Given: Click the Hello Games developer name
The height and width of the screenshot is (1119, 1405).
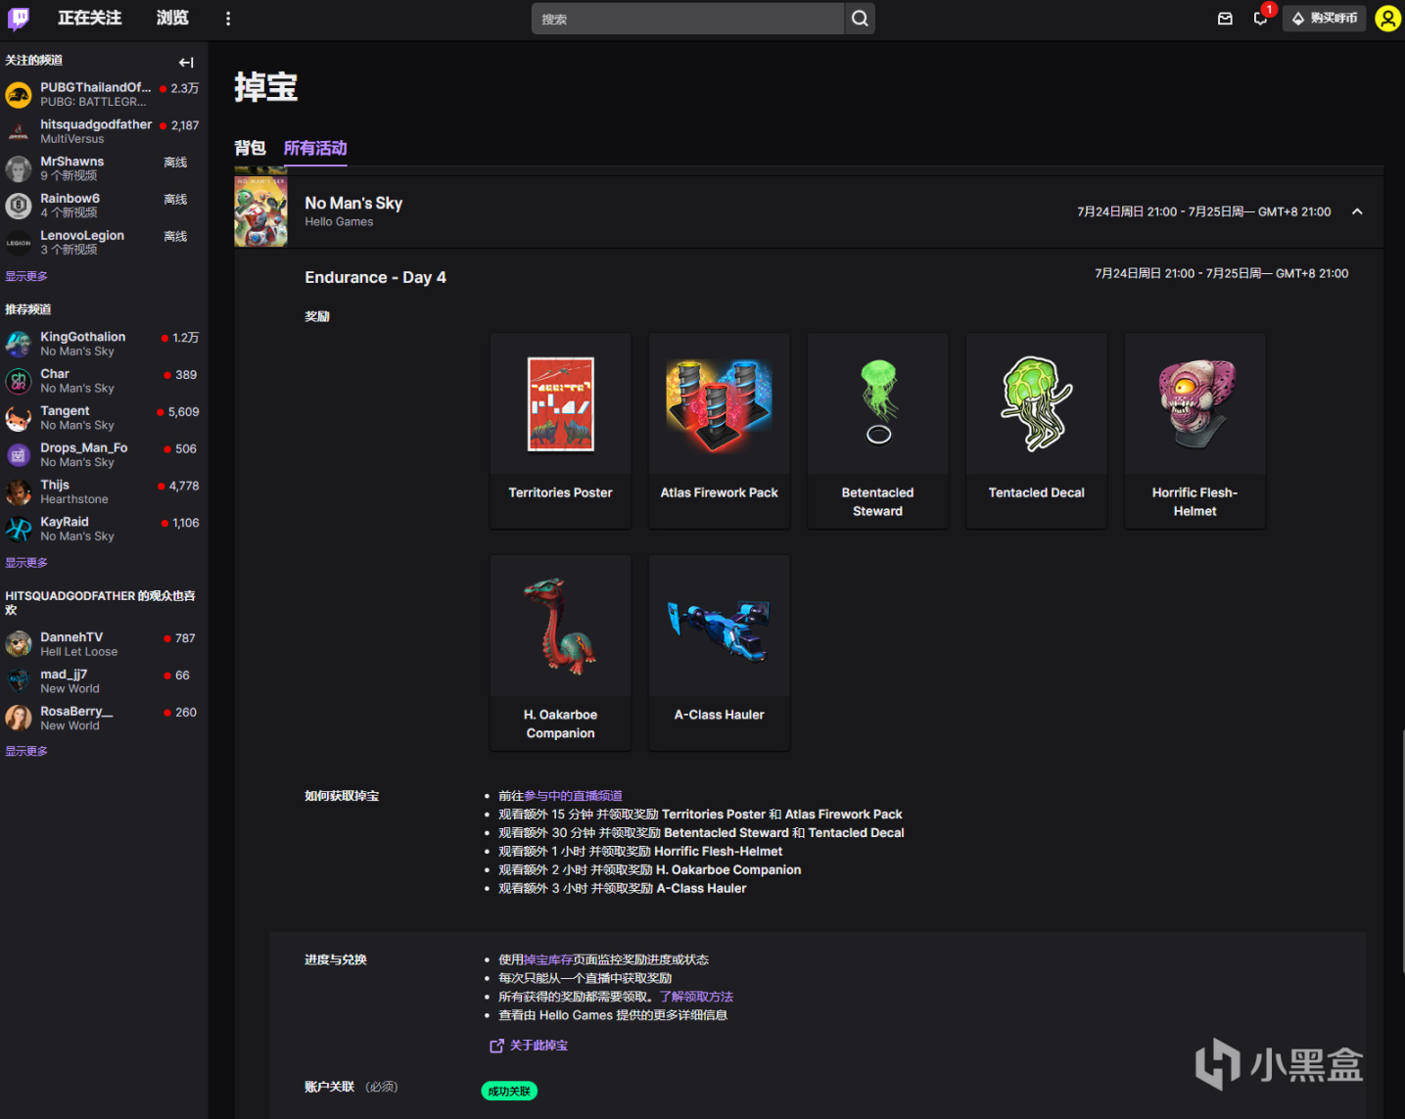Looking at the screenshot, I should tap(339, 222).
